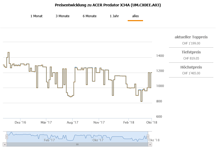Click the Tiefstpreis label
Viewport: 216px width, 150px height.
click(191, 52)
